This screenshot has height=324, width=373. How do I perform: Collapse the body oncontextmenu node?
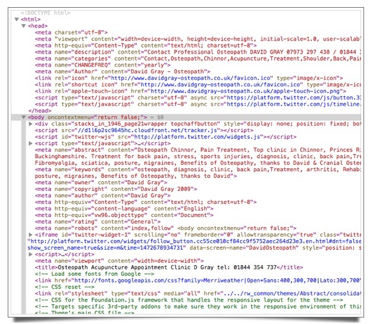24,117
